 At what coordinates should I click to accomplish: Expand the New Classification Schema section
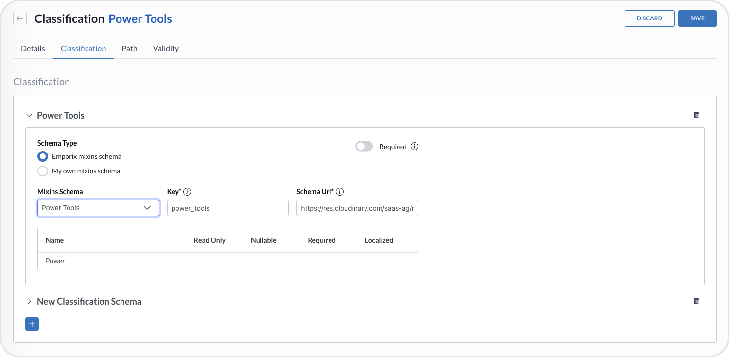[29, 301]
